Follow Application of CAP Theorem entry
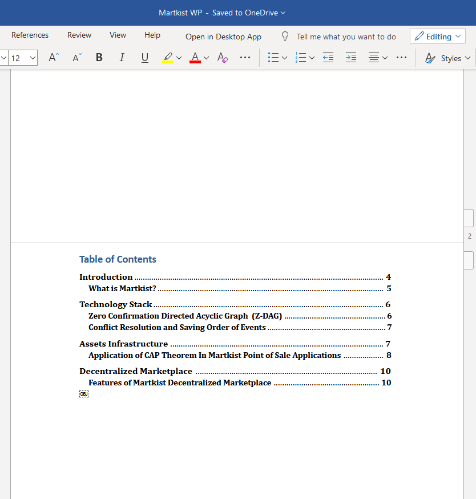This screenshot has width=476, height=499. (x=240, y=356)
